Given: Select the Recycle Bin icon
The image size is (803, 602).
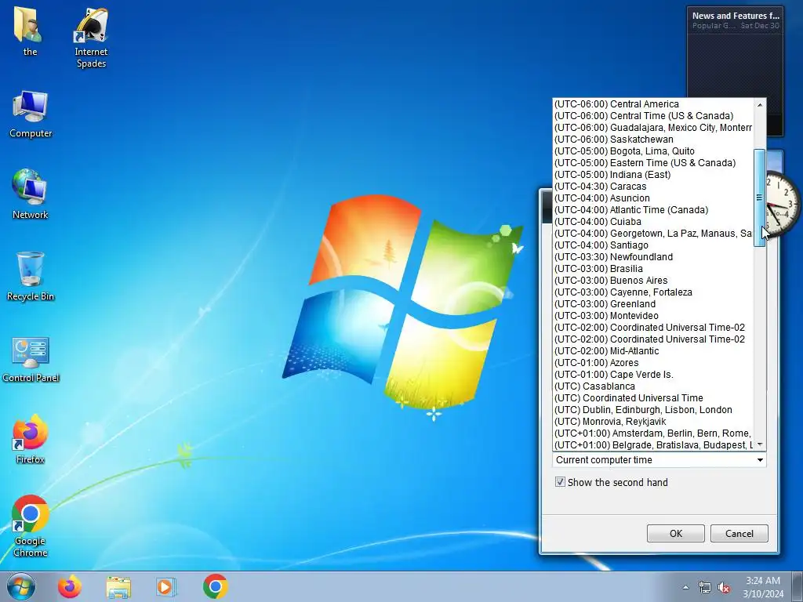Looking at the screenshot, I should 31,277.
